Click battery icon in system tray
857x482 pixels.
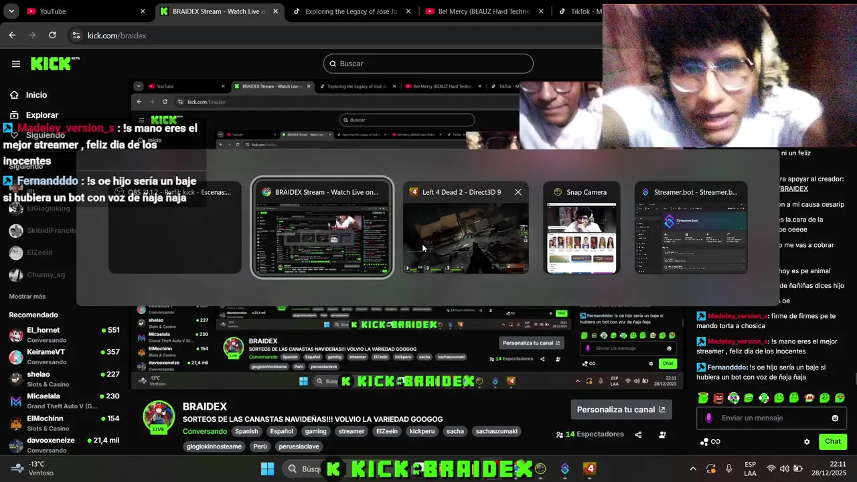pos(798,469)
